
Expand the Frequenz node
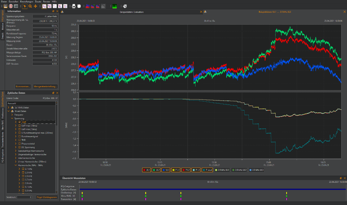[12, 115]
